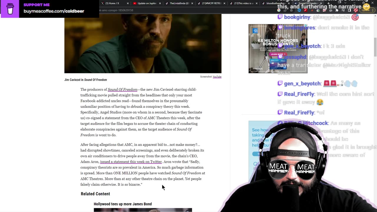Image resolution: width=377 pixels, height=212 pixels.
Task: Click the clapperboard extension icon
Action: click(331, 10)
